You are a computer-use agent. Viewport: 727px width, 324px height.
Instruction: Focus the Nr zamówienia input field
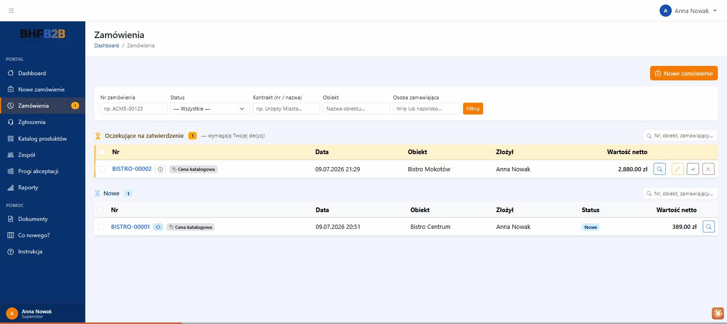[x=134, y=109]
